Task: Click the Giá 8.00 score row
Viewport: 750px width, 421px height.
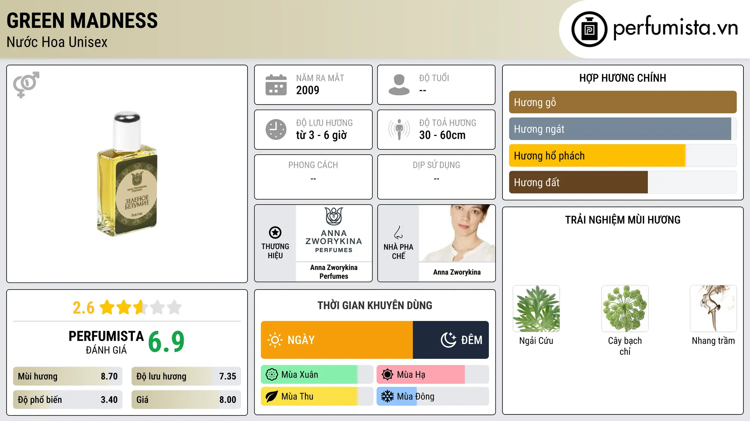Action: pos(186,400)
